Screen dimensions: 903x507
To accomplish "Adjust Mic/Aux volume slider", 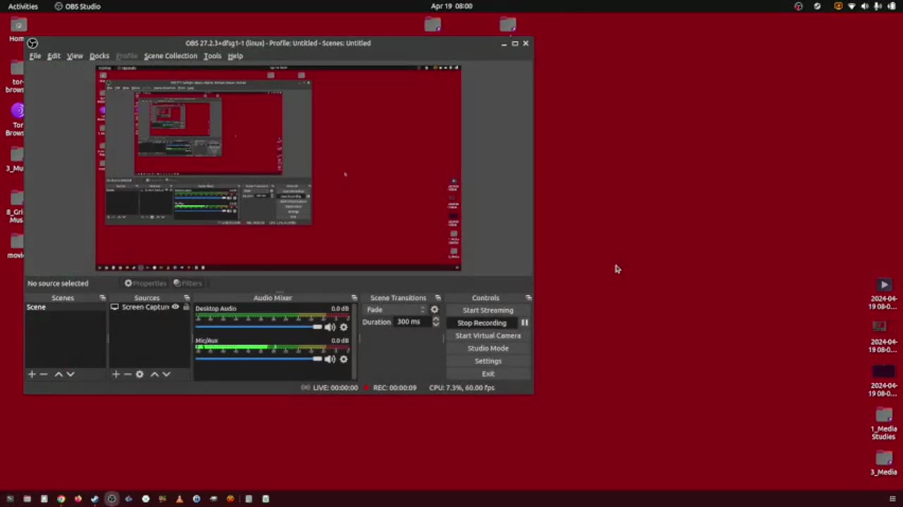I will (258, 359).
